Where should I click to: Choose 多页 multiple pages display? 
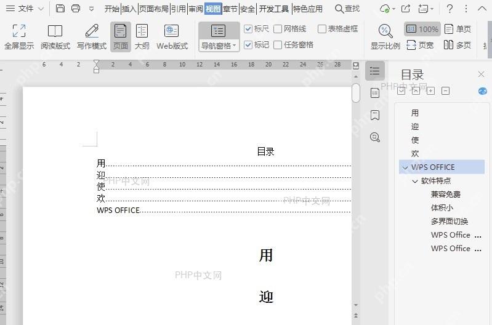pos(458,45)
